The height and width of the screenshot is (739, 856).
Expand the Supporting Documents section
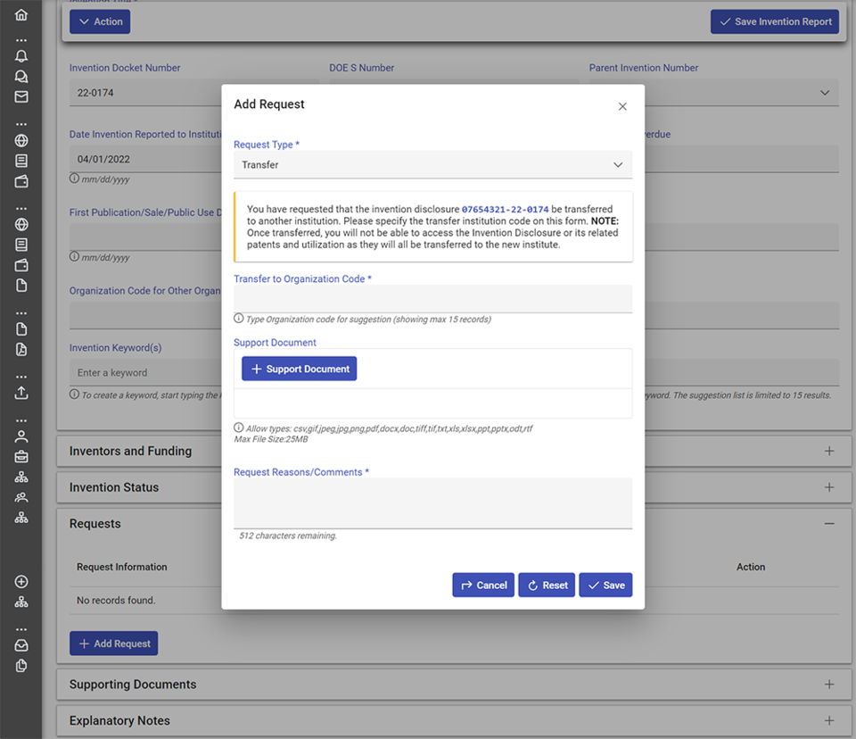(x=828, y=684)
